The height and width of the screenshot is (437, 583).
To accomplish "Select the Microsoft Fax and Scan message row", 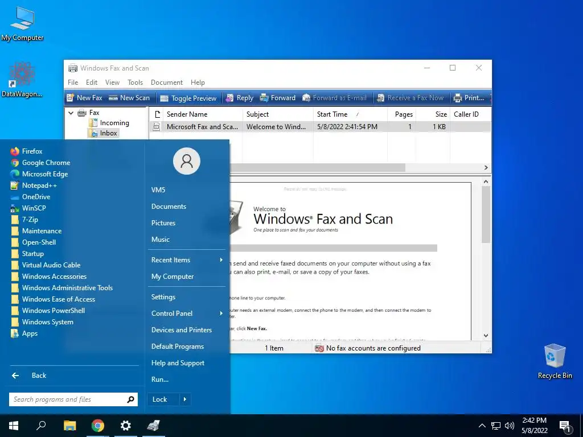I will (320, 127).
